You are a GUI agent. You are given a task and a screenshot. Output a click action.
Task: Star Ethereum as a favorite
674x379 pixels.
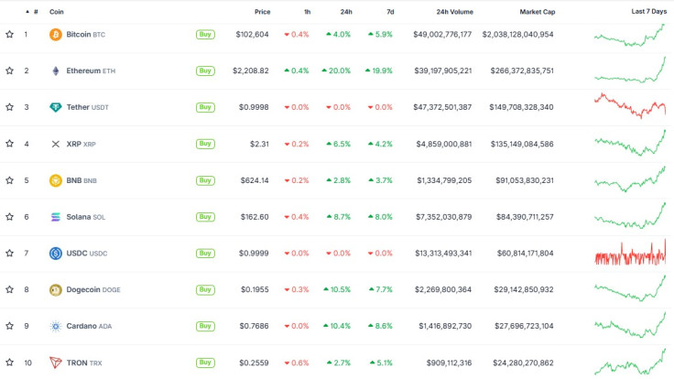(9, 70)
